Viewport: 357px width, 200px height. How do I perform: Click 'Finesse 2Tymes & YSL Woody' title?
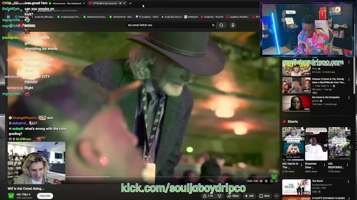(x=329, y=81)
